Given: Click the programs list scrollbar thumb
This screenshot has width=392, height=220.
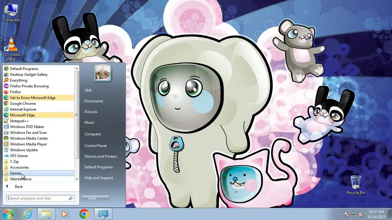Looking at the screenshot, I should pos(77,115).
